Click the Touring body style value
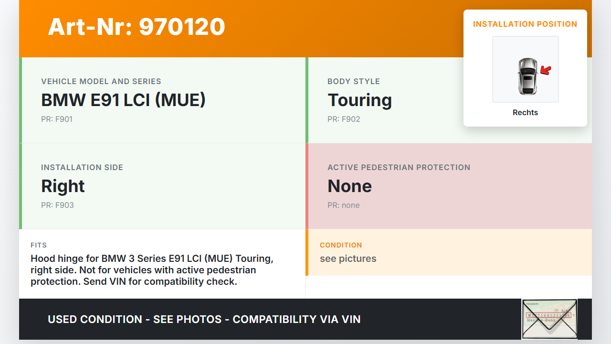This screenshot has width=611, height=344. (x=359, y=100)
